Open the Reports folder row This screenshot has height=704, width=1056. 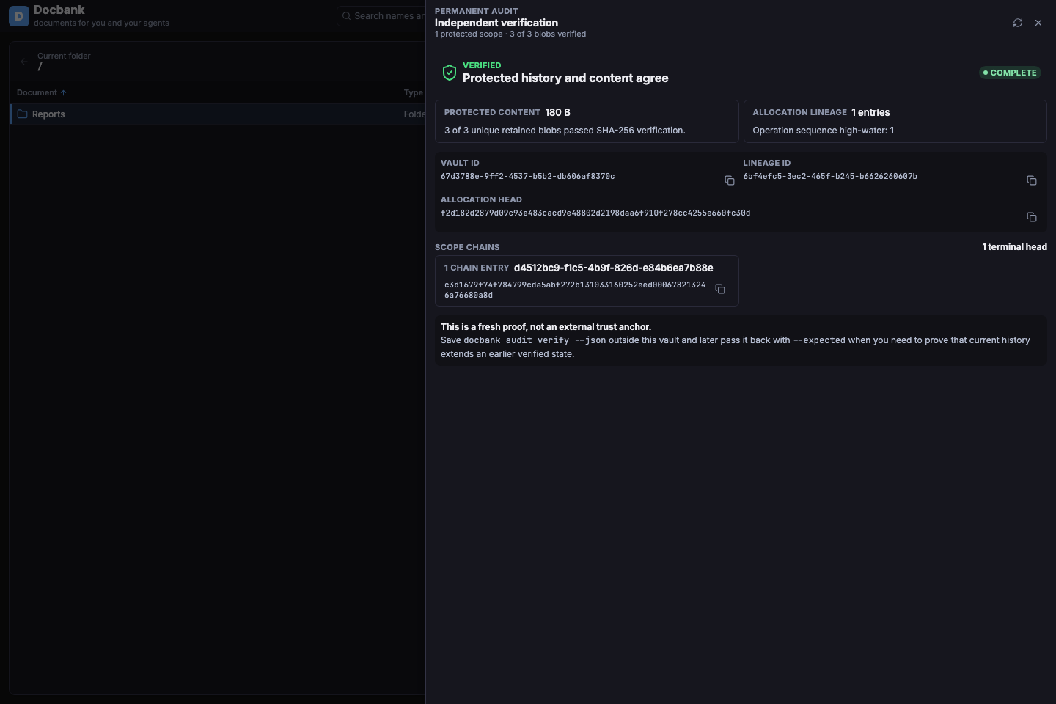tap(218, 114)
